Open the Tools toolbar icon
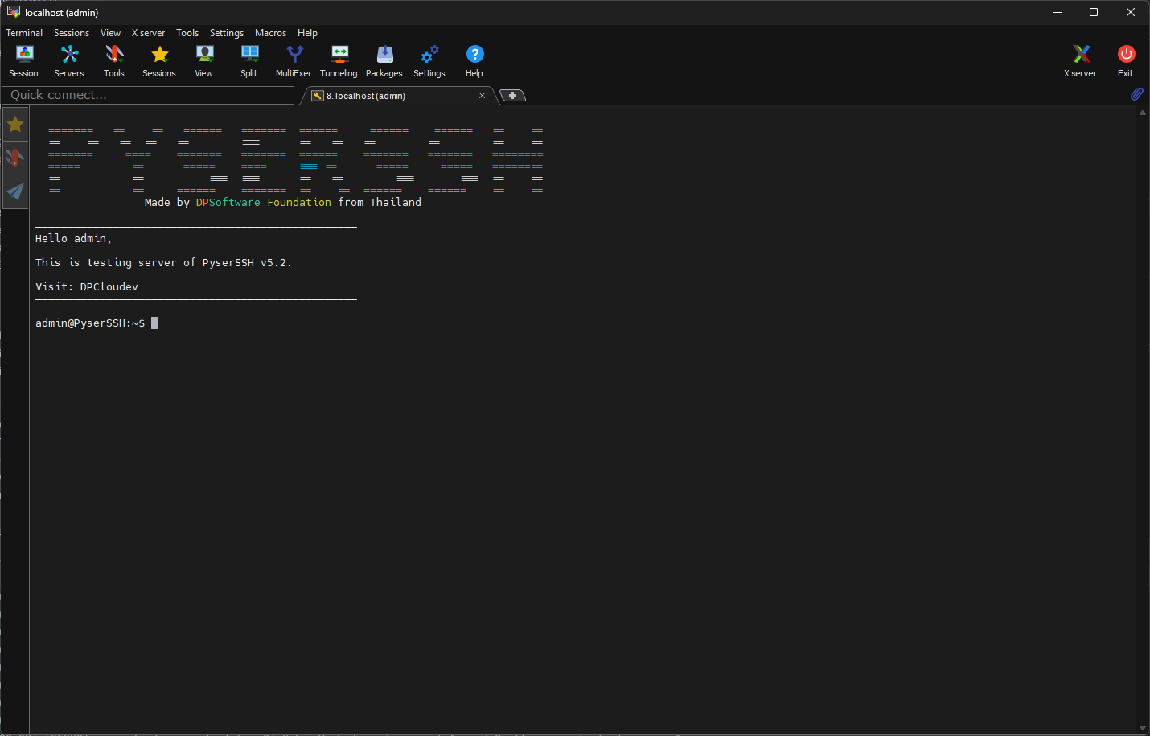This screenshot has width=1150, height=736. click(x=113, y=60)
